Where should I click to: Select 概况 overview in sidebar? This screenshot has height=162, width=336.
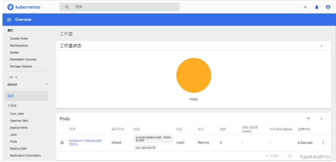(x=27, y=96)
